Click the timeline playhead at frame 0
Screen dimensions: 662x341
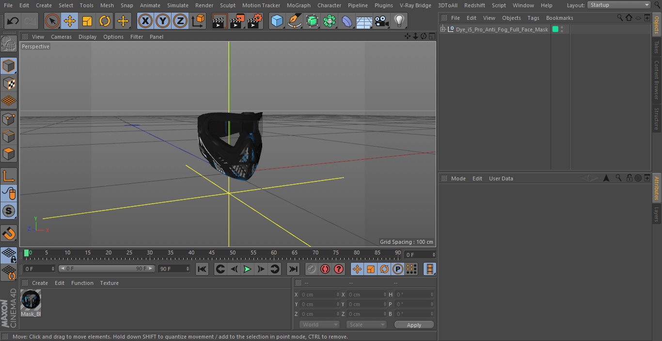[x=27, y=253]
